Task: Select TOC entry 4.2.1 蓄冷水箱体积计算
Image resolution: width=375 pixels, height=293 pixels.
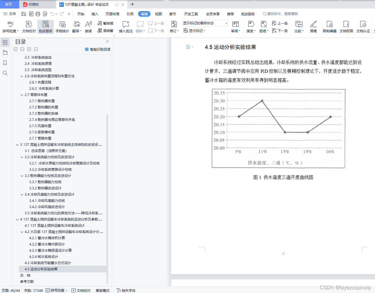Action: coord(47,238)
